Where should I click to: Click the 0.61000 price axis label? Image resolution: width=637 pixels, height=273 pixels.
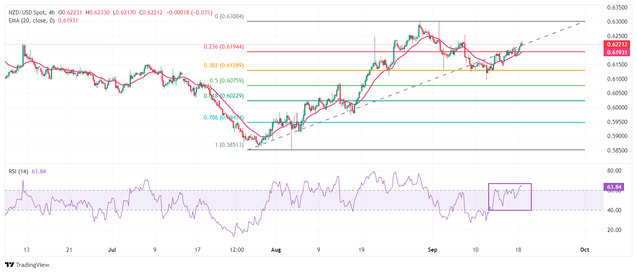[617, 79]
